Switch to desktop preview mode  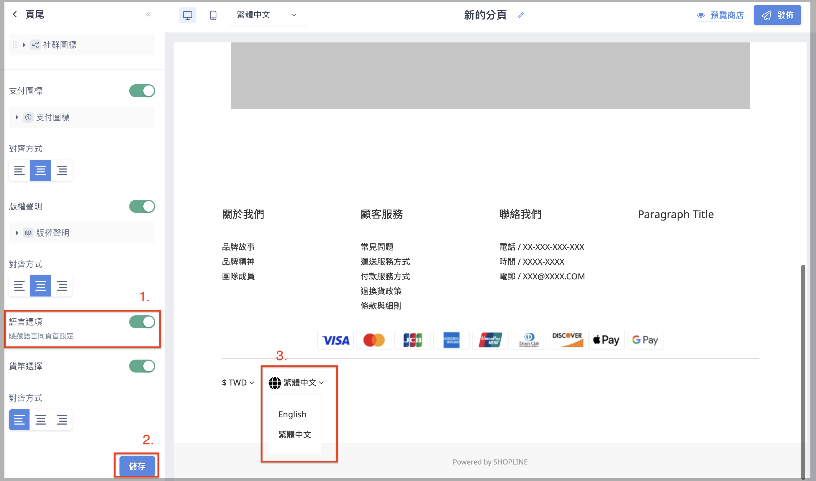coord(187,15)
